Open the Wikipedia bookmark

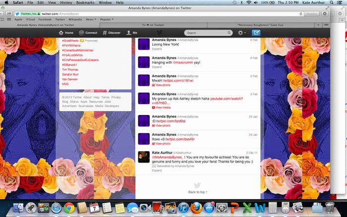(75, 19)
